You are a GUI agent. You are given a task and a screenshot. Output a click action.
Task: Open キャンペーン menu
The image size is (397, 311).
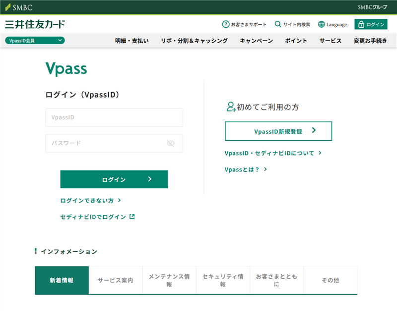point(256,41)
